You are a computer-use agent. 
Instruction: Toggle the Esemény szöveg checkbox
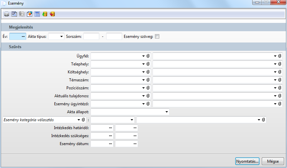[157, 37]
